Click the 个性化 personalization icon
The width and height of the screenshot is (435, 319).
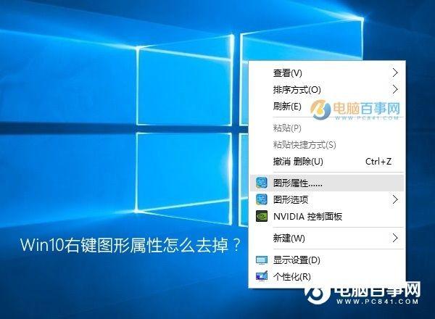(262, 275)
